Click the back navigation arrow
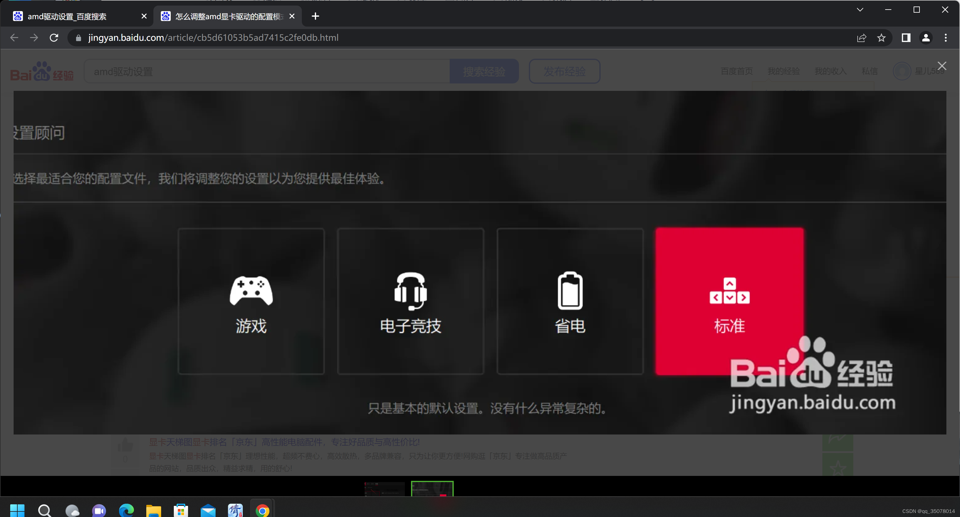 pos(14,38)
